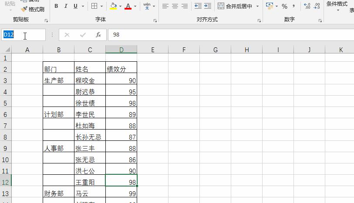Click accounting number format icon
Image resolution: width=354 pixels, height=203 pixels.
point(270,6)
